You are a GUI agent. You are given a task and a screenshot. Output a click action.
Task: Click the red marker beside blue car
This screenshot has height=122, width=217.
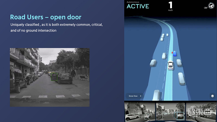click(172, 52)
